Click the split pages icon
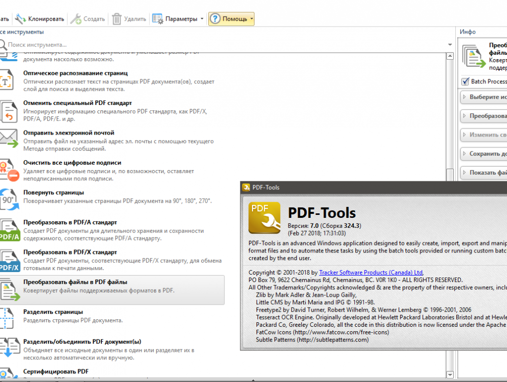Viewport: 507px width, 382px height. coord(7,318)
